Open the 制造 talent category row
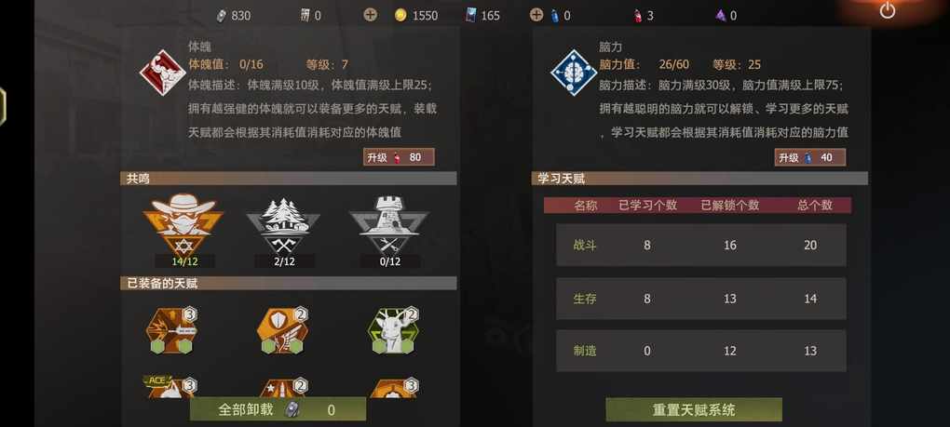This screenshot has height=427, width=950. point(701,351)
